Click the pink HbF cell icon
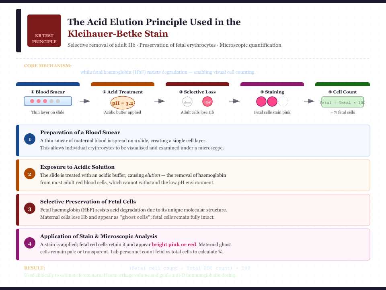This screenshot has height=290, width=386. coord(207,102)
